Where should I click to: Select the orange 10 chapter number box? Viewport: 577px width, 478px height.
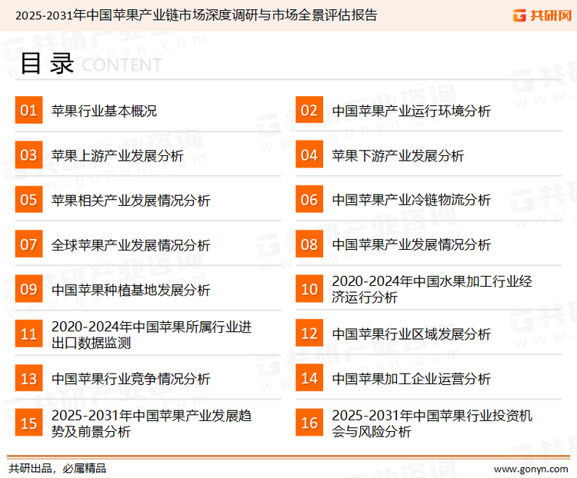pyautogui.click(x=309, y=289)
